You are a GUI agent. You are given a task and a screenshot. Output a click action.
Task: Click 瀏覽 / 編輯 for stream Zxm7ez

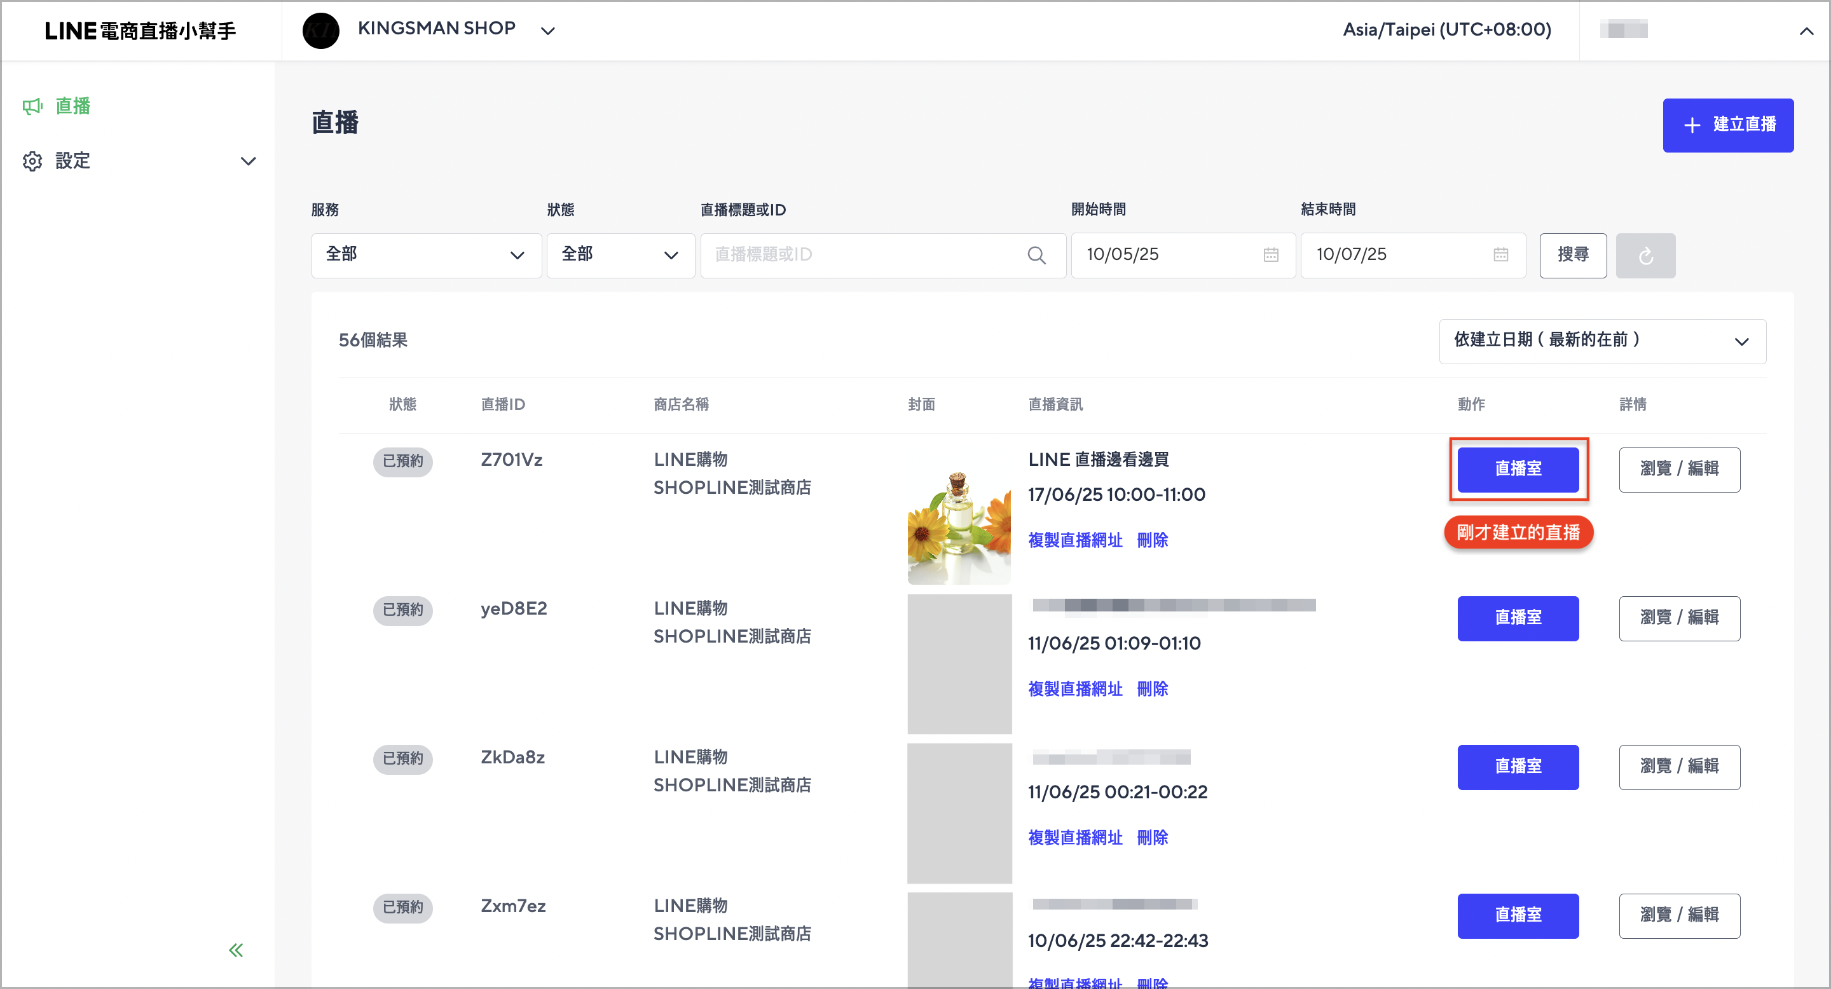point(1680,915)
